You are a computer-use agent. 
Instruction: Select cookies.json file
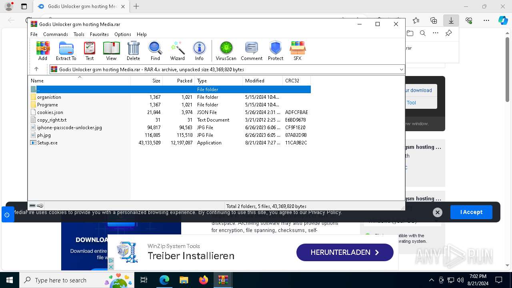170,112
